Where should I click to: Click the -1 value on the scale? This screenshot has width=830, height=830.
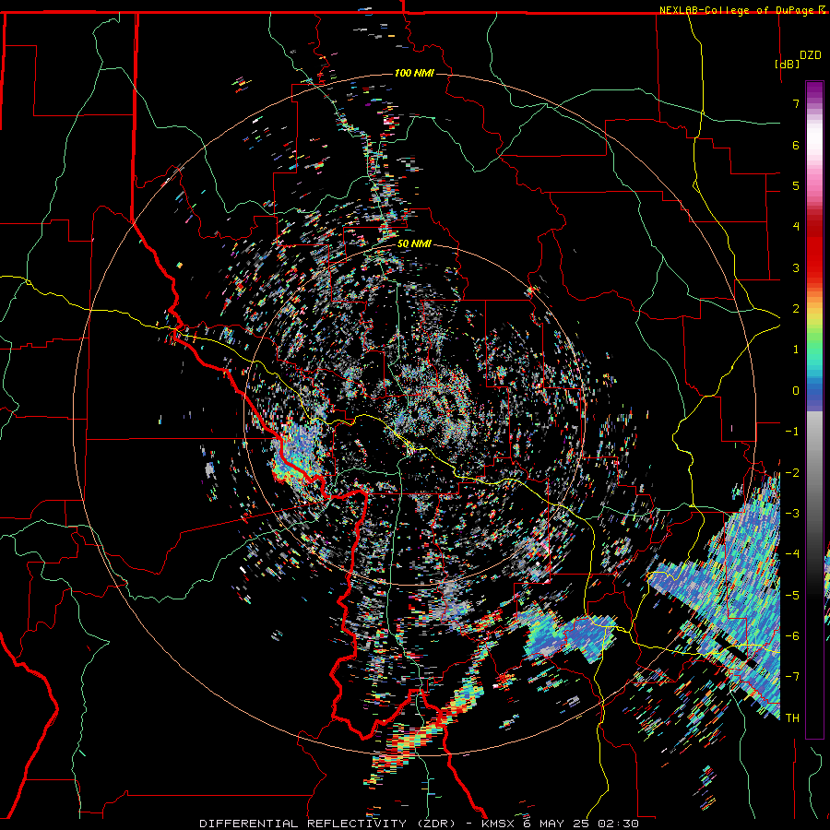(792, 432)
